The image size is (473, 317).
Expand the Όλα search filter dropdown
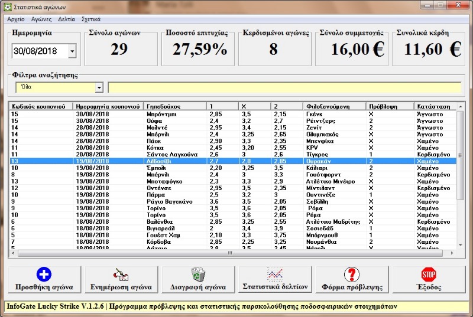pyautogui.click(x=99, y=87)
